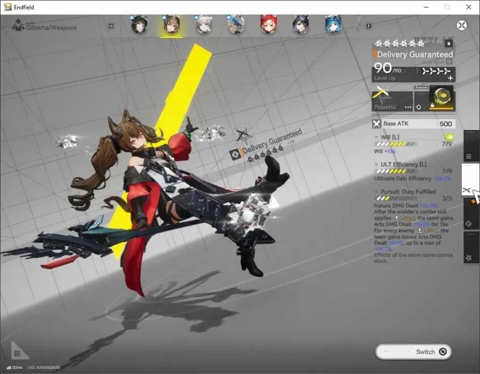Click the UID text in status bar
Viewport: 480px width, 374px height.
(44, 367)
